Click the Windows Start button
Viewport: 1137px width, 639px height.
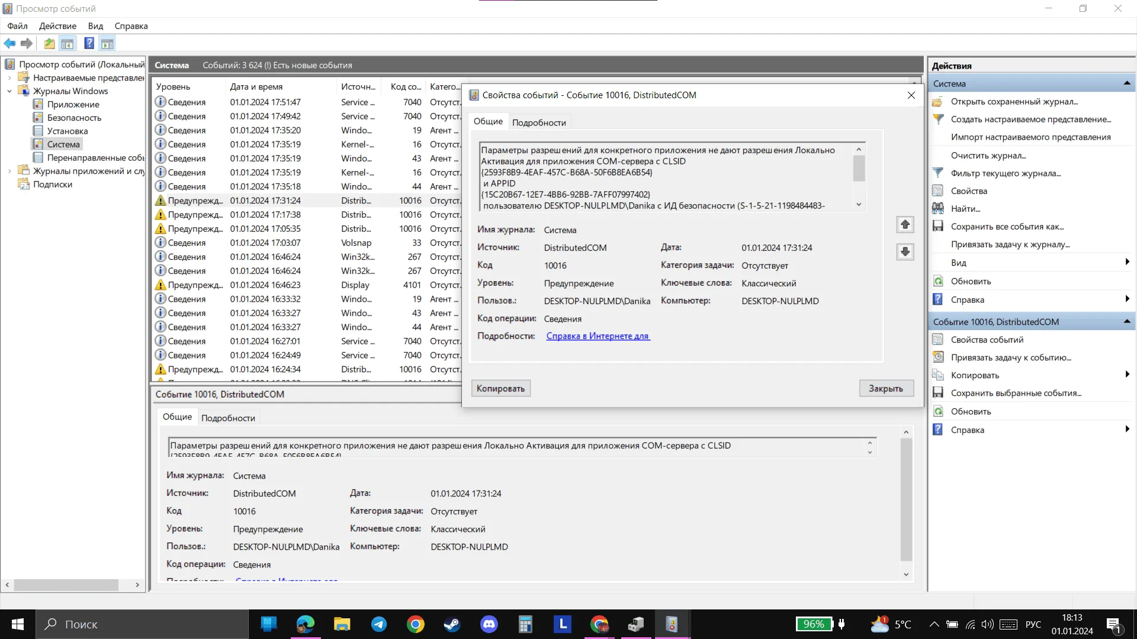pyautogui.click(x=18, y=624)
